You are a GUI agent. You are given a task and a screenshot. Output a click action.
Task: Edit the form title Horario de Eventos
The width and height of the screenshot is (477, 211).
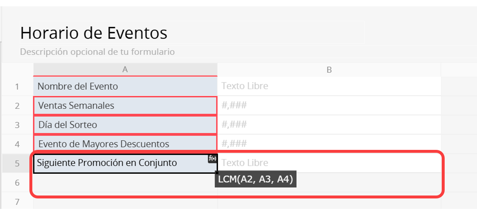(94, 33)
